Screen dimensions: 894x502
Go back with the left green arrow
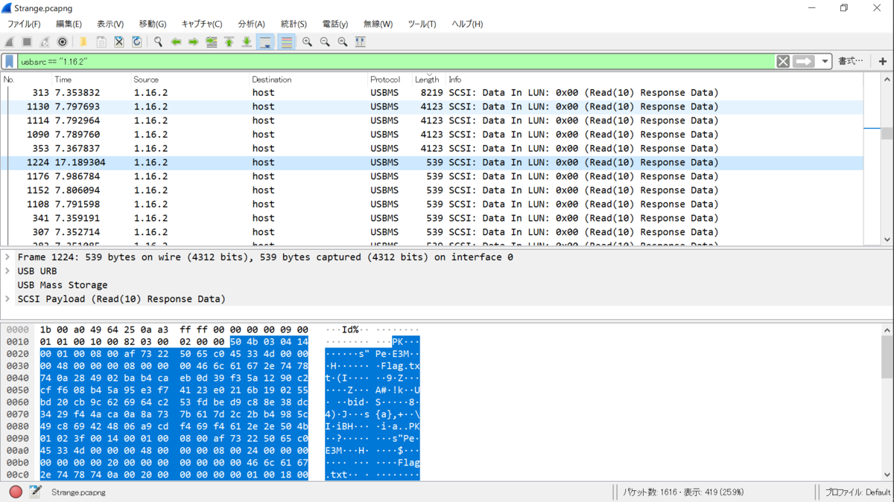[x=176, y=42]
